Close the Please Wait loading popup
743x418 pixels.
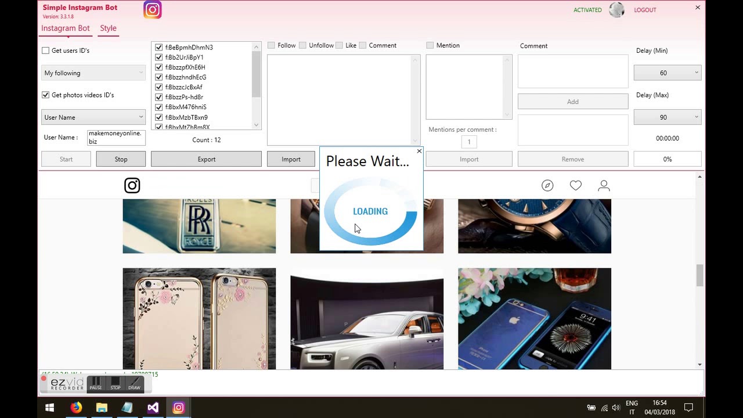(x=420, y=151)
